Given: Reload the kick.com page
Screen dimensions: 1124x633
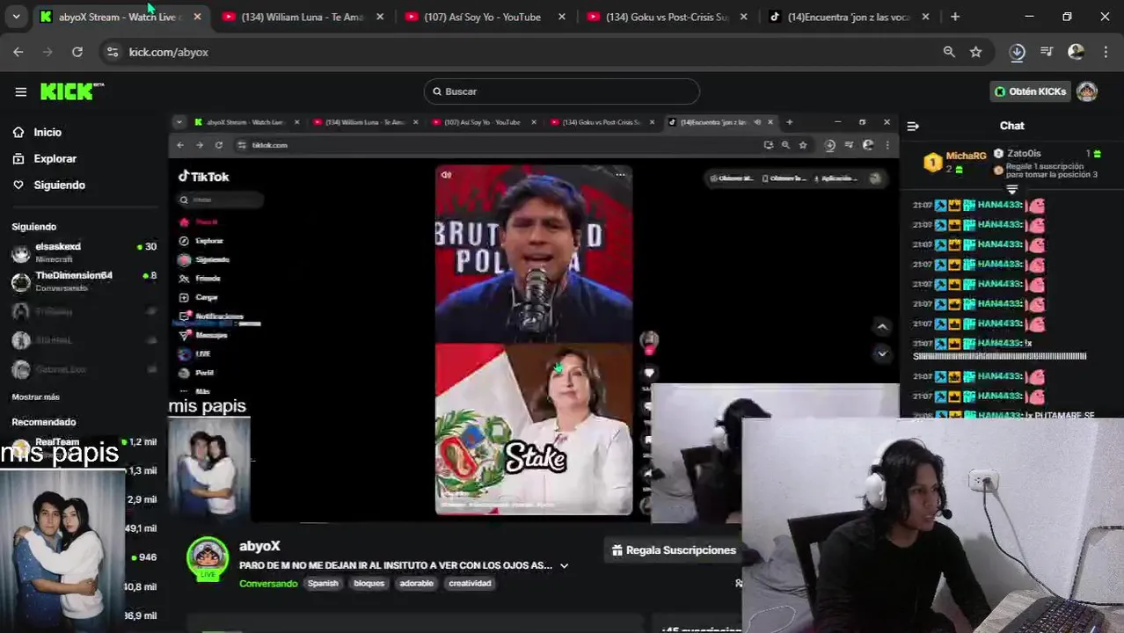Looking at the screenshot, I should 77,52.
